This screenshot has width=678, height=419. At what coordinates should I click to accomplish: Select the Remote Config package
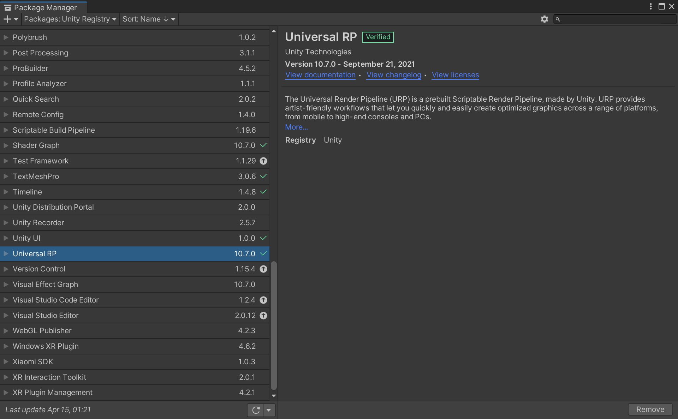pos(135,115)
